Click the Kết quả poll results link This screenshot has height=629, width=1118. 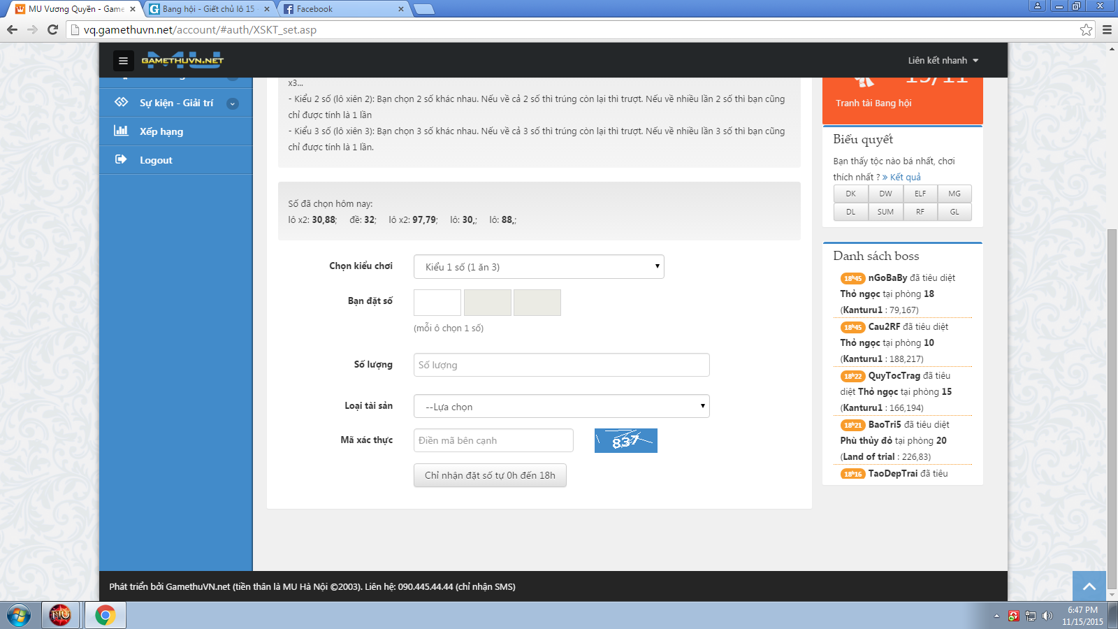point(904,178)
